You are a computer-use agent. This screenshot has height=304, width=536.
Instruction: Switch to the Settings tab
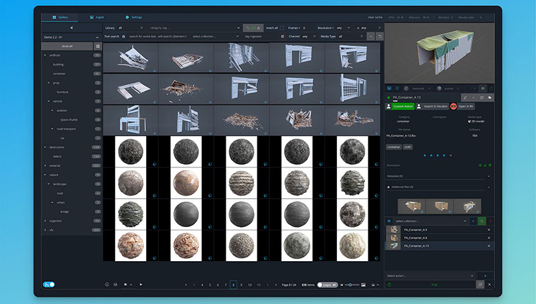tap(133, 17)
